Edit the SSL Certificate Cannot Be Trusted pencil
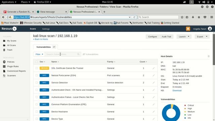This screenshot has height=121, width=215. pyautogui.click(x=154, y=68)
